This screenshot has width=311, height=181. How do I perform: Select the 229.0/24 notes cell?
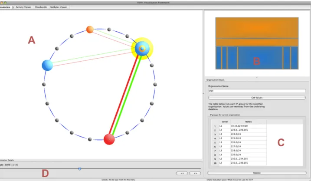pos(249,155)
